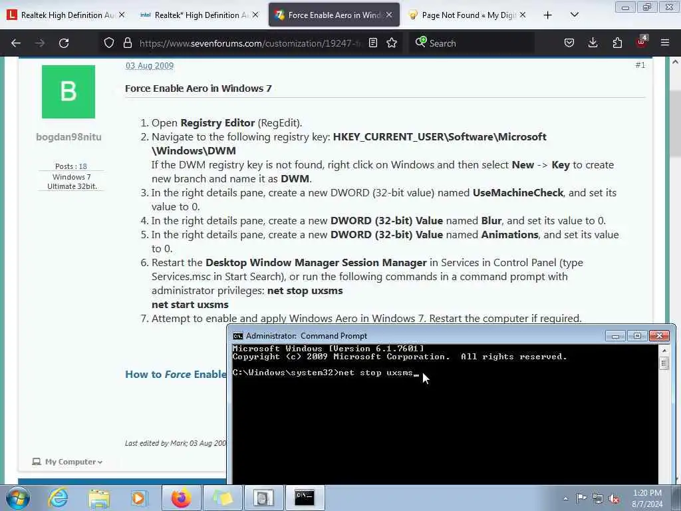This screenshot has width=681, height=511.
Task: Open post number #1 permalink
Action: (640, 65)
